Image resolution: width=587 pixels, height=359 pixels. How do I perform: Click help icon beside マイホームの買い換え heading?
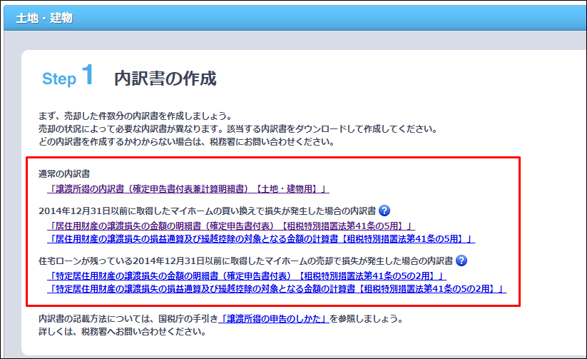tap(384, 211)
